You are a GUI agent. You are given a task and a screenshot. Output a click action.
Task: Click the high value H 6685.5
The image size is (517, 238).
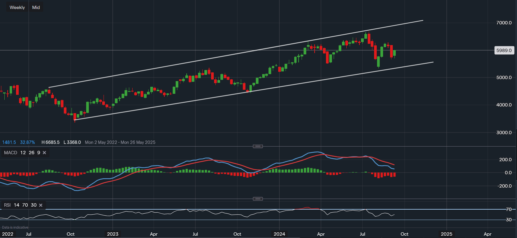point(50,142)
